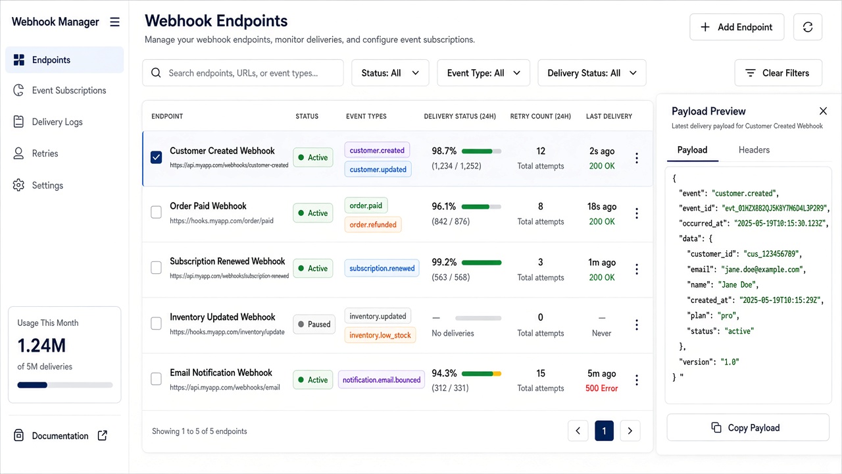
Task: Open row menu for Subscription Renewed Webhook
Action: coord(636,269)
